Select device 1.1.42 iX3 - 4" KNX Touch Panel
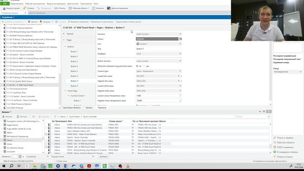 20,85
